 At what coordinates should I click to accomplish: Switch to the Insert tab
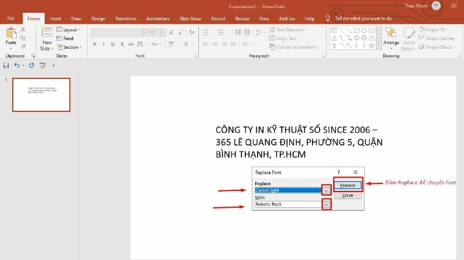click(55, 19)
